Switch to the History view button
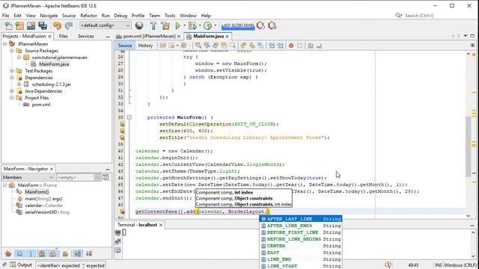 [145, 46]
